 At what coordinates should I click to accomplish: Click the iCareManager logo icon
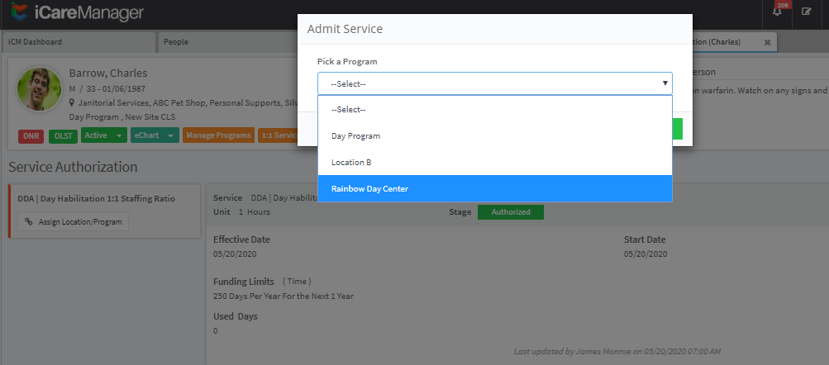[20, 12]
